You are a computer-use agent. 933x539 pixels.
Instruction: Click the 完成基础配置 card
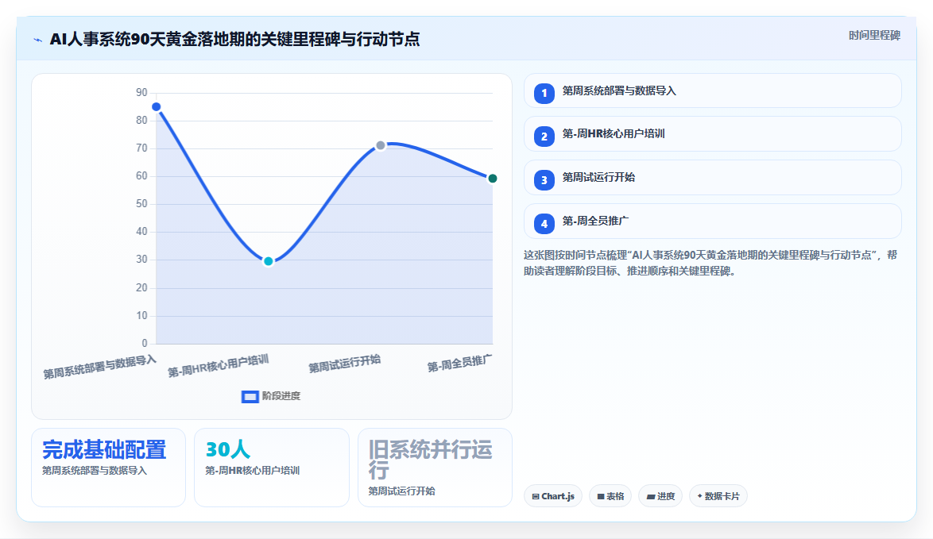click(108, 468)
